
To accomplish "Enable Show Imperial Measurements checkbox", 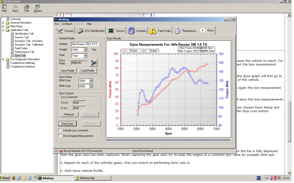I will [x=60, y=136].
